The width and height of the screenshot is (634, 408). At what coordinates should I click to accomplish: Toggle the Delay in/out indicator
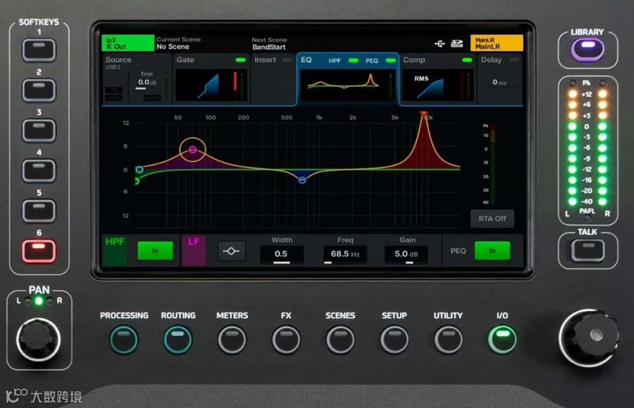click(514, 59)
